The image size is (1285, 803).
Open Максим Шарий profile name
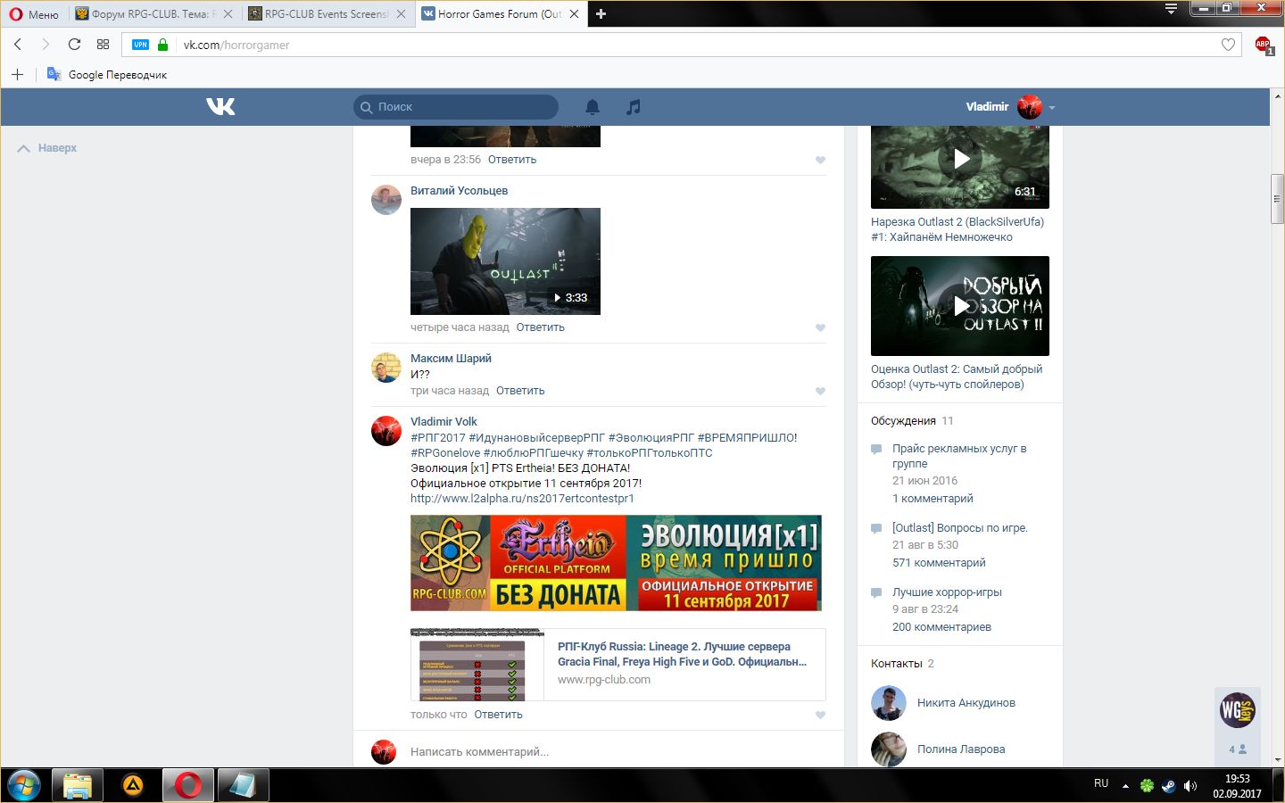[451, 359]
